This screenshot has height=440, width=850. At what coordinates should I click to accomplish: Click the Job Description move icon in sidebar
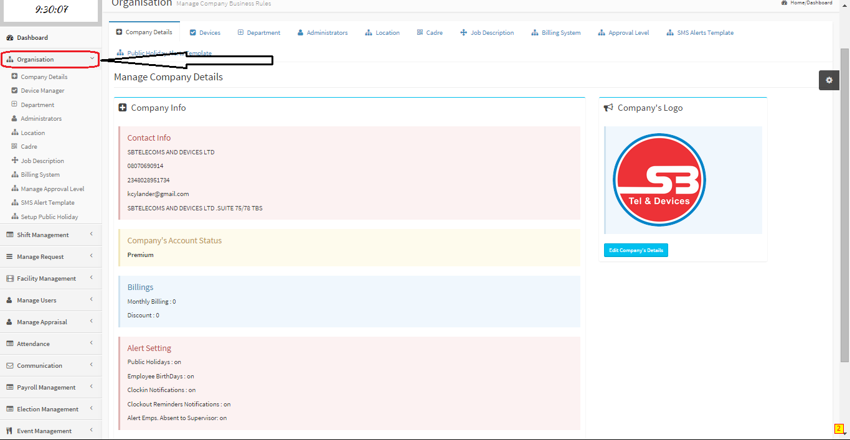15,161
